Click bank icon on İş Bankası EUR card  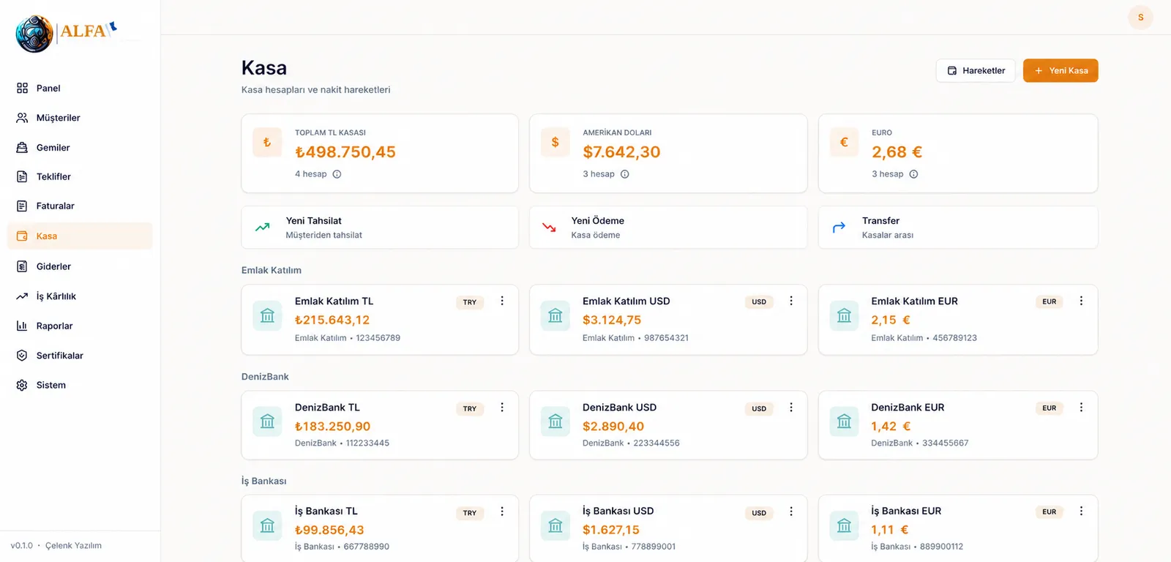pyautogui.click(x=844, y=525)
